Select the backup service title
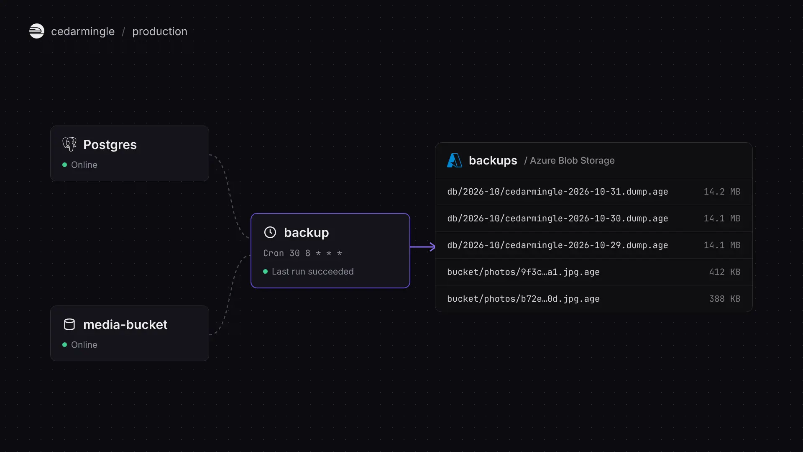The height and width of the screenshot is (452, 803). pyautogui.click(x=307, y=232)
